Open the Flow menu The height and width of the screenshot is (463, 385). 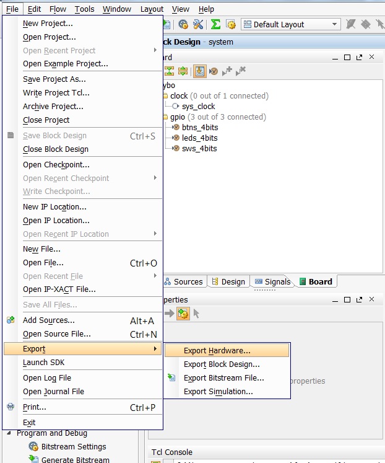pos(58,9)
